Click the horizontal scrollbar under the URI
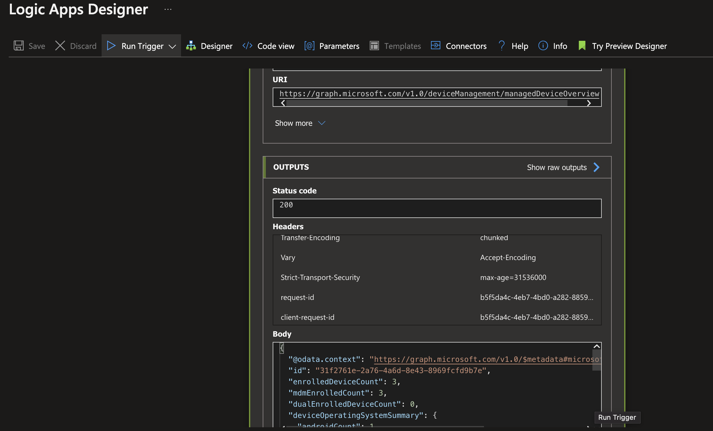This screenshot has width=713, height=431. [430, 103]
